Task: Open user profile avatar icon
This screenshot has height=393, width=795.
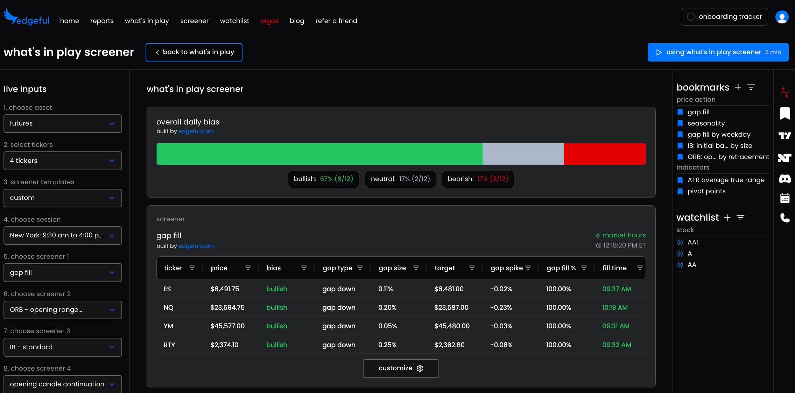Action: 782,17
